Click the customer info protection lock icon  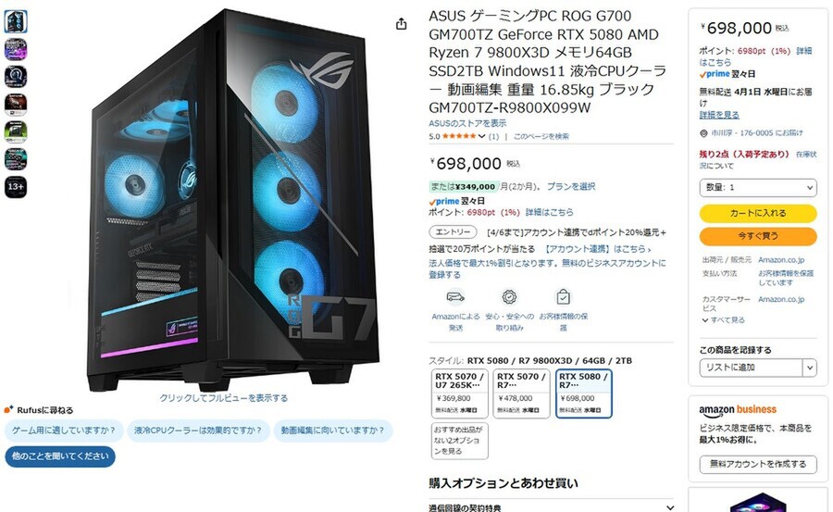(x=563, y=296)
